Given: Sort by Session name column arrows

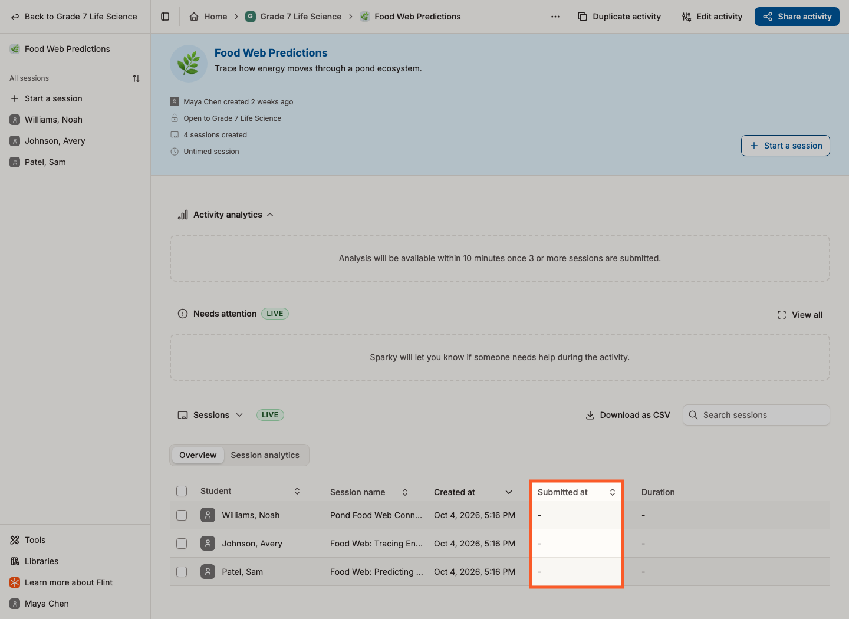Looking at the screenshot, I should coord(405,492).
